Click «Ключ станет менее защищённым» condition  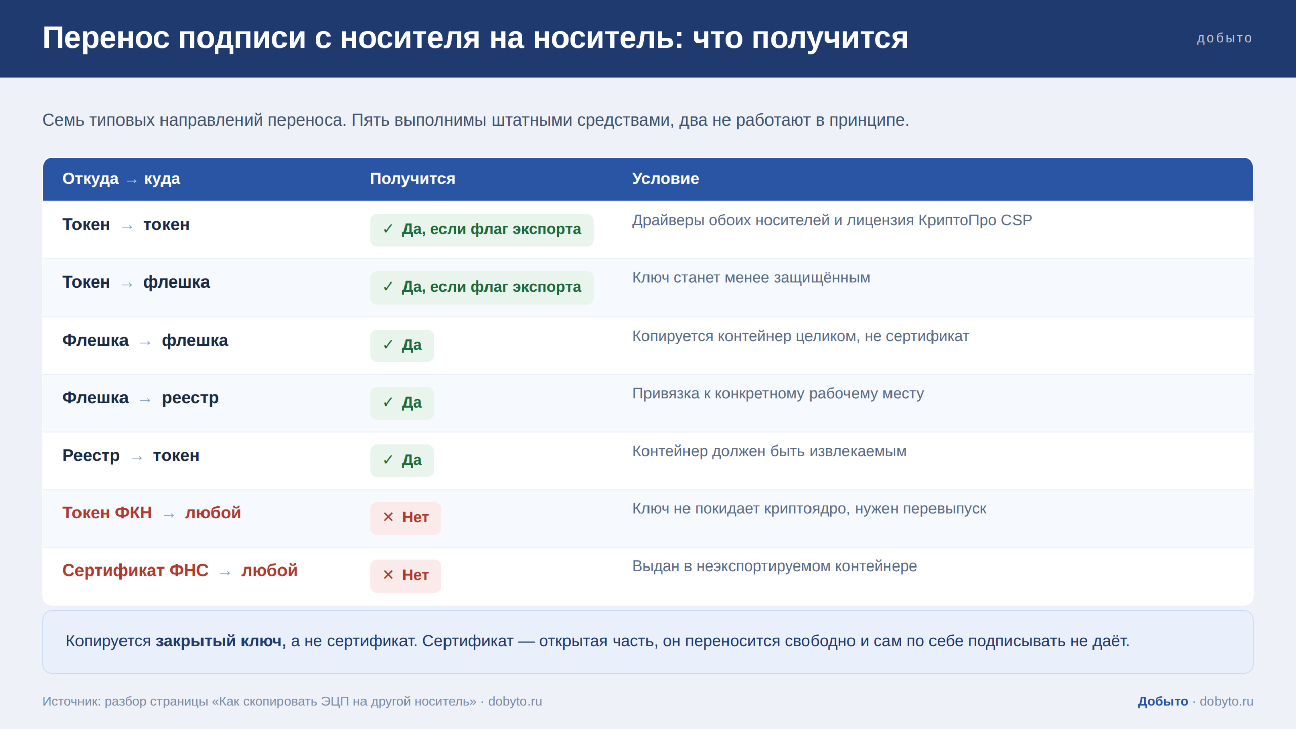(751, 278)
